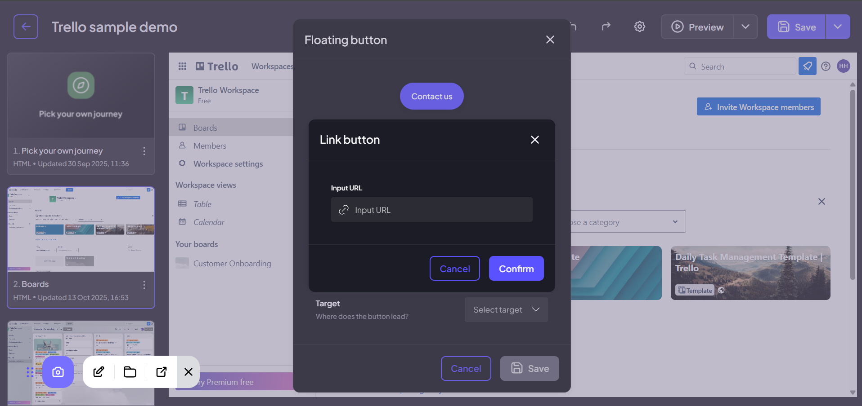Screen dimensions: 862x406
Task: Open the Workspaces menu in Trello header
Action: 272,66
